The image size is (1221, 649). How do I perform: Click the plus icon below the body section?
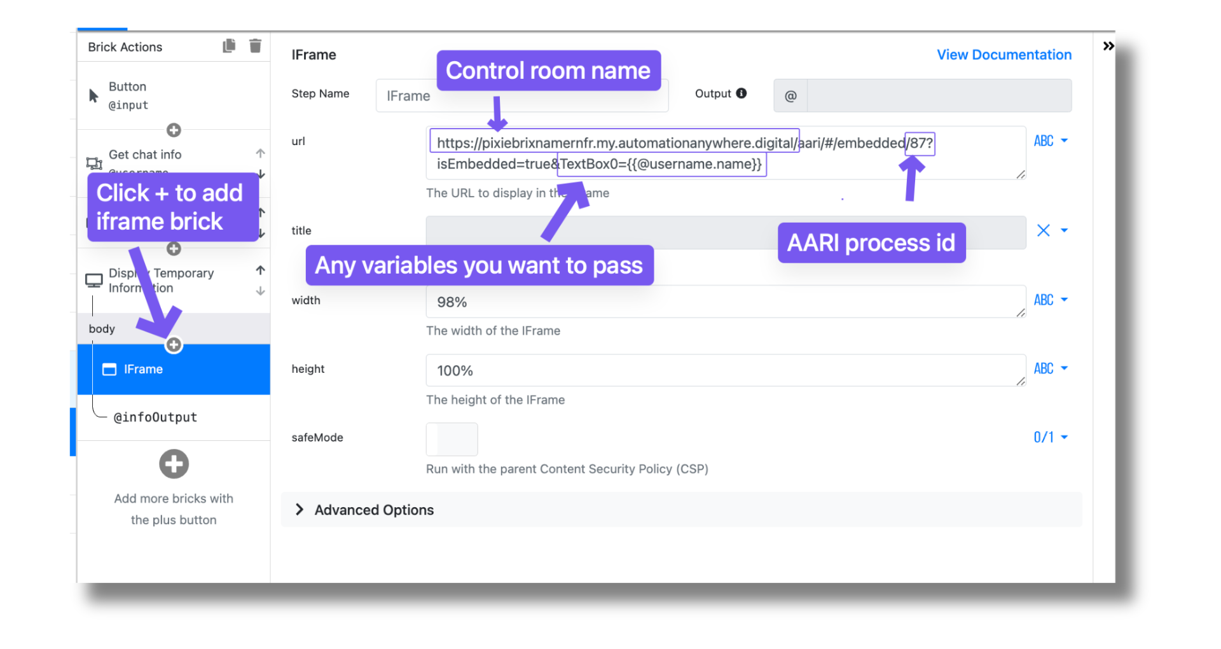173,345
